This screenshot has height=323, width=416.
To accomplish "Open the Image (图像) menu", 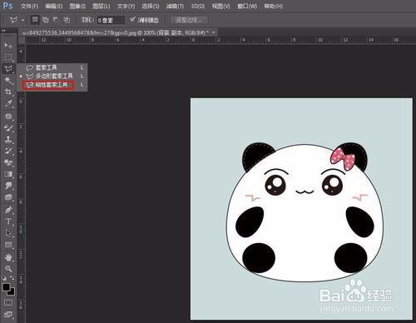I will [77, 6].
